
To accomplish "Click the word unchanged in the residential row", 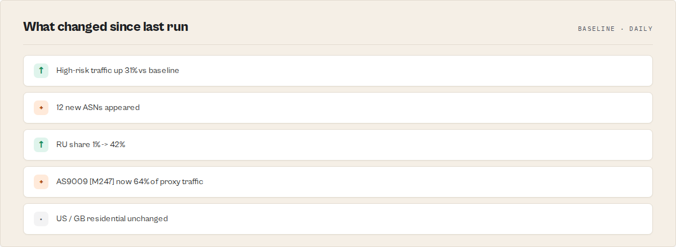I will 147,219.
